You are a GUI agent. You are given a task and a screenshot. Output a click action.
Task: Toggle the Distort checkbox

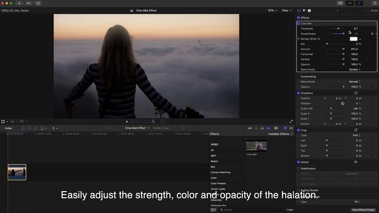298,162
